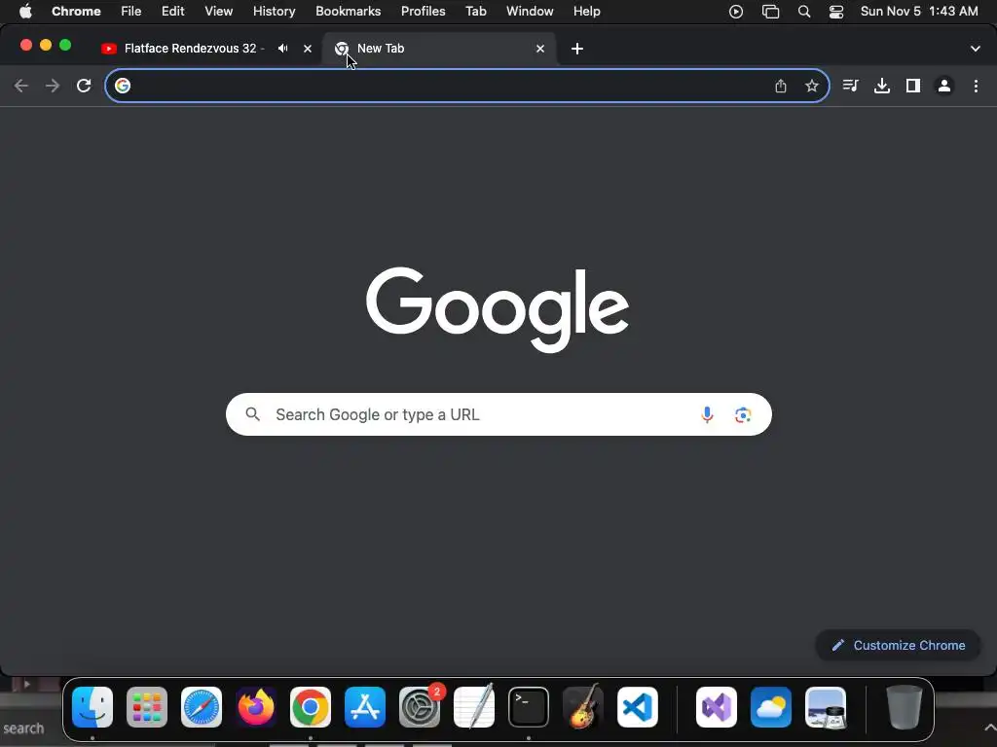Launch Safari from the Dock

click(x=202, y=707)
